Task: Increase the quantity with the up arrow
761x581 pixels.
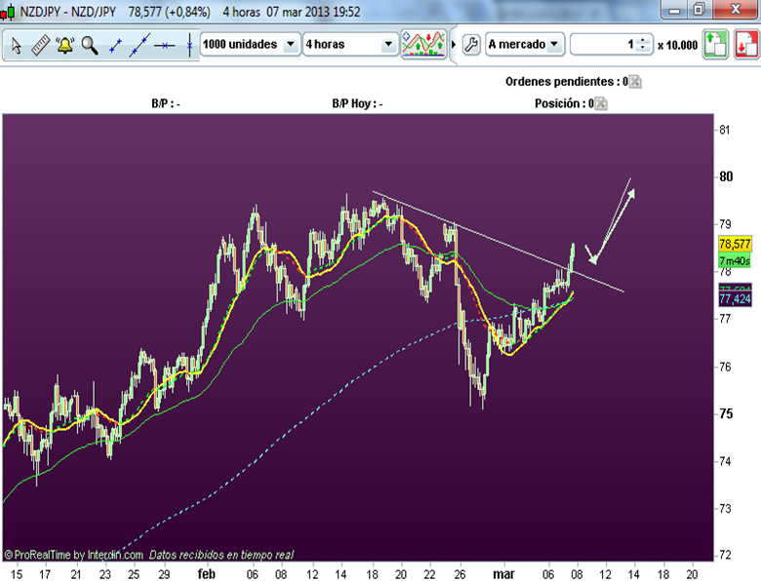Action: [x=643, y=40]
